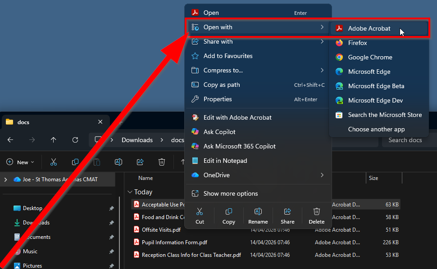Select Choose another app

coord(376,129)
